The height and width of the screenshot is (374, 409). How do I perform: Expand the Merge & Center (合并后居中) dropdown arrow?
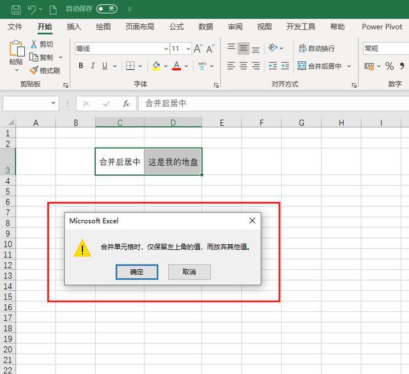click(348, 66)
